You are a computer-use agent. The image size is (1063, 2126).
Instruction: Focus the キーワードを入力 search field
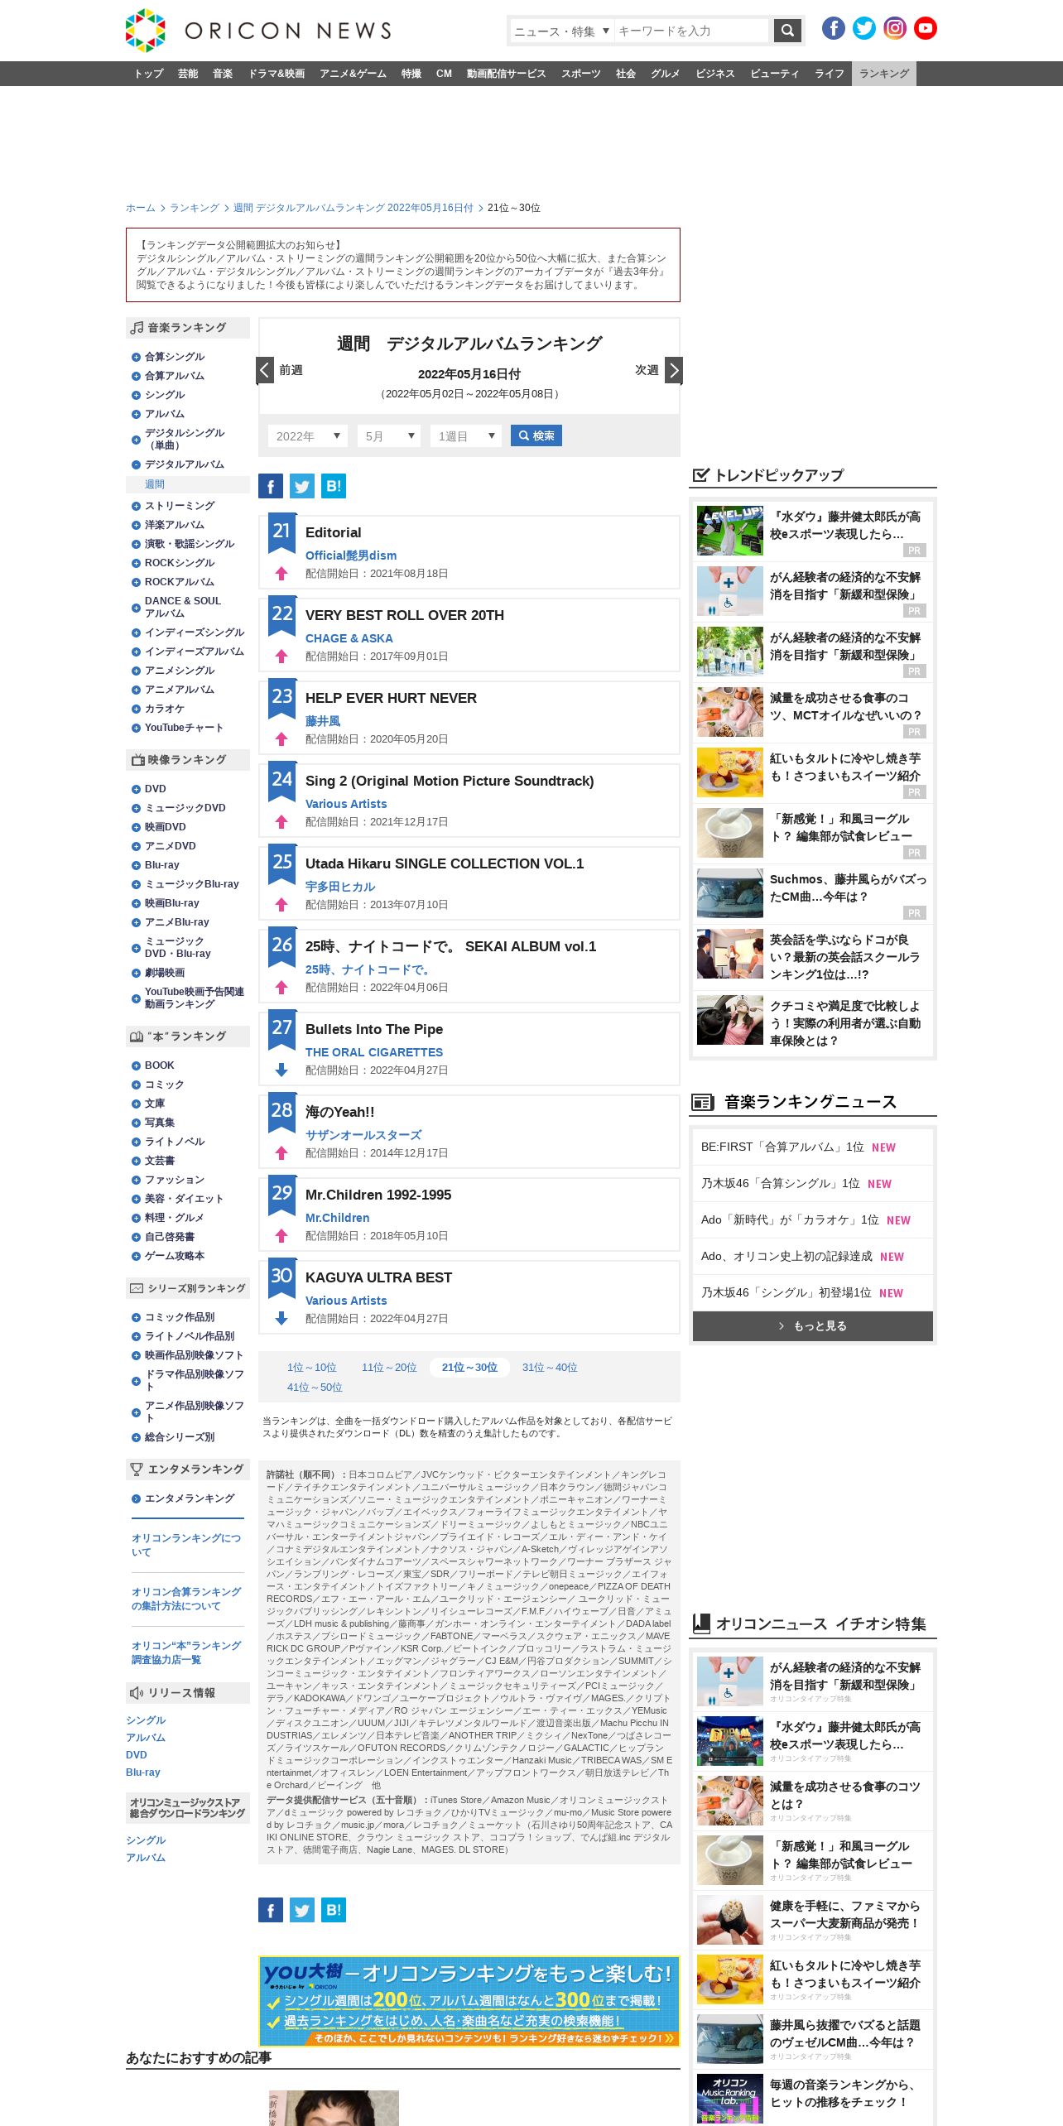(x=691, y=31)
